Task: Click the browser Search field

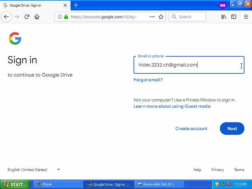Action: 187,17
